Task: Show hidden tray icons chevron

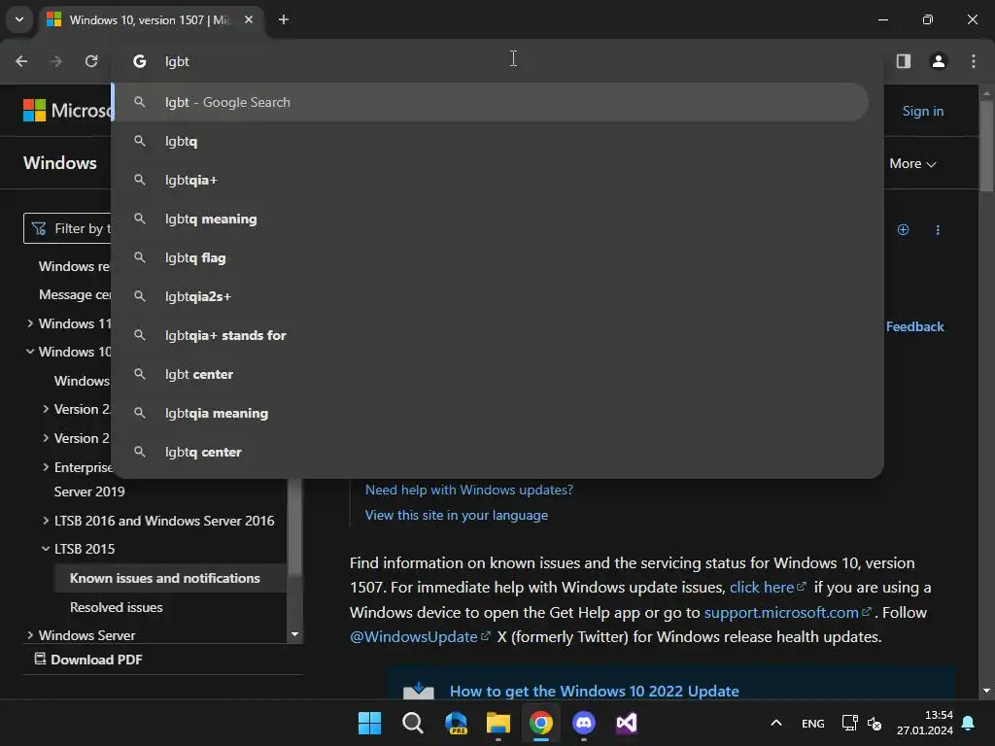Action: [775, 723]
